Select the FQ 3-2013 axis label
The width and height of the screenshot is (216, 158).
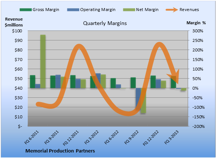pyautogui.click(x=171, y=137)
